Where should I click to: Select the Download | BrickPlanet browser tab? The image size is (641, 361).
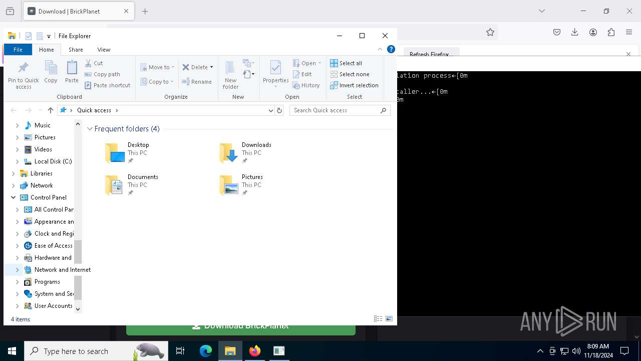79,11
